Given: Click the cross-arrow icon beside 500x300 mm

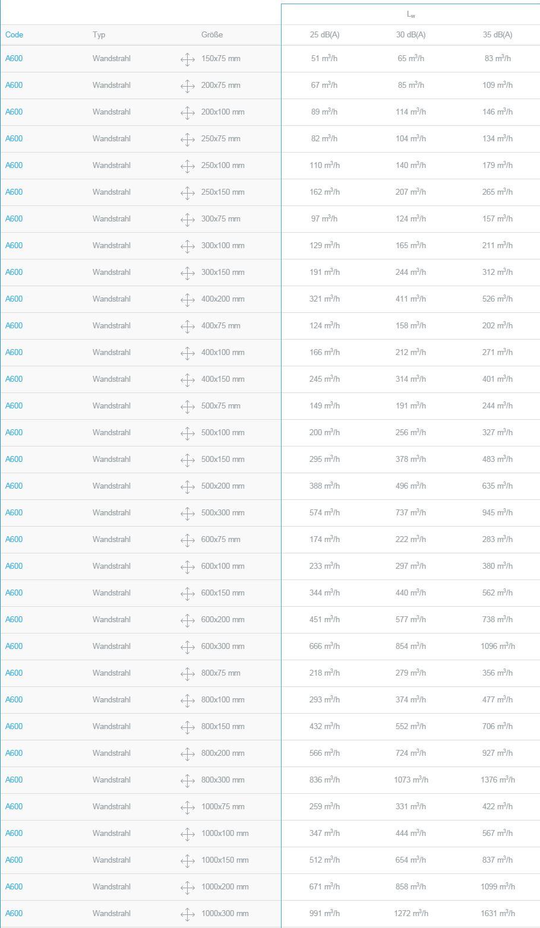Looking at the screenshot, I should 188,514.
